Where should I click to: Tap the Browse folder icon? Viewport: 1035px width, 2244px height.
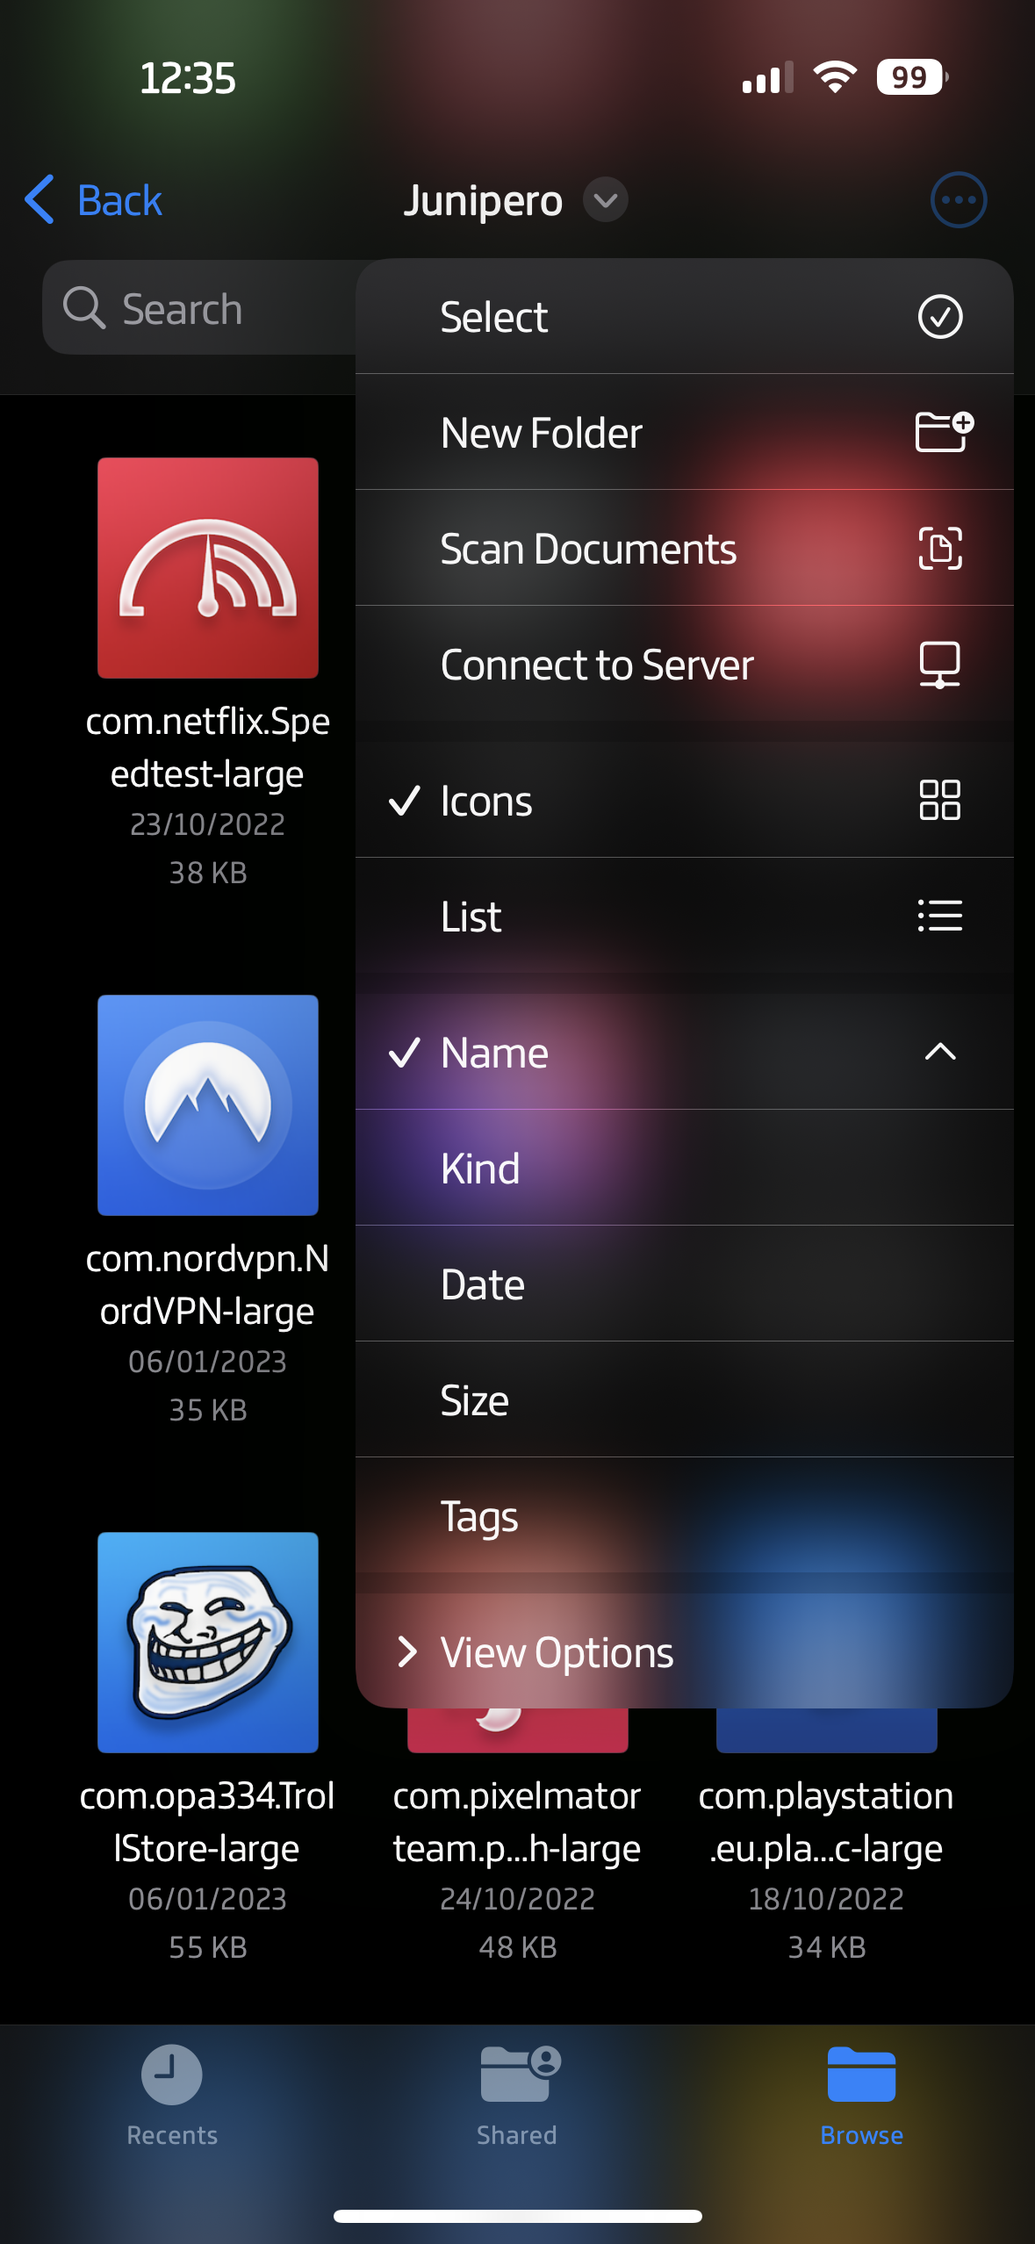tap(861, 2074)
